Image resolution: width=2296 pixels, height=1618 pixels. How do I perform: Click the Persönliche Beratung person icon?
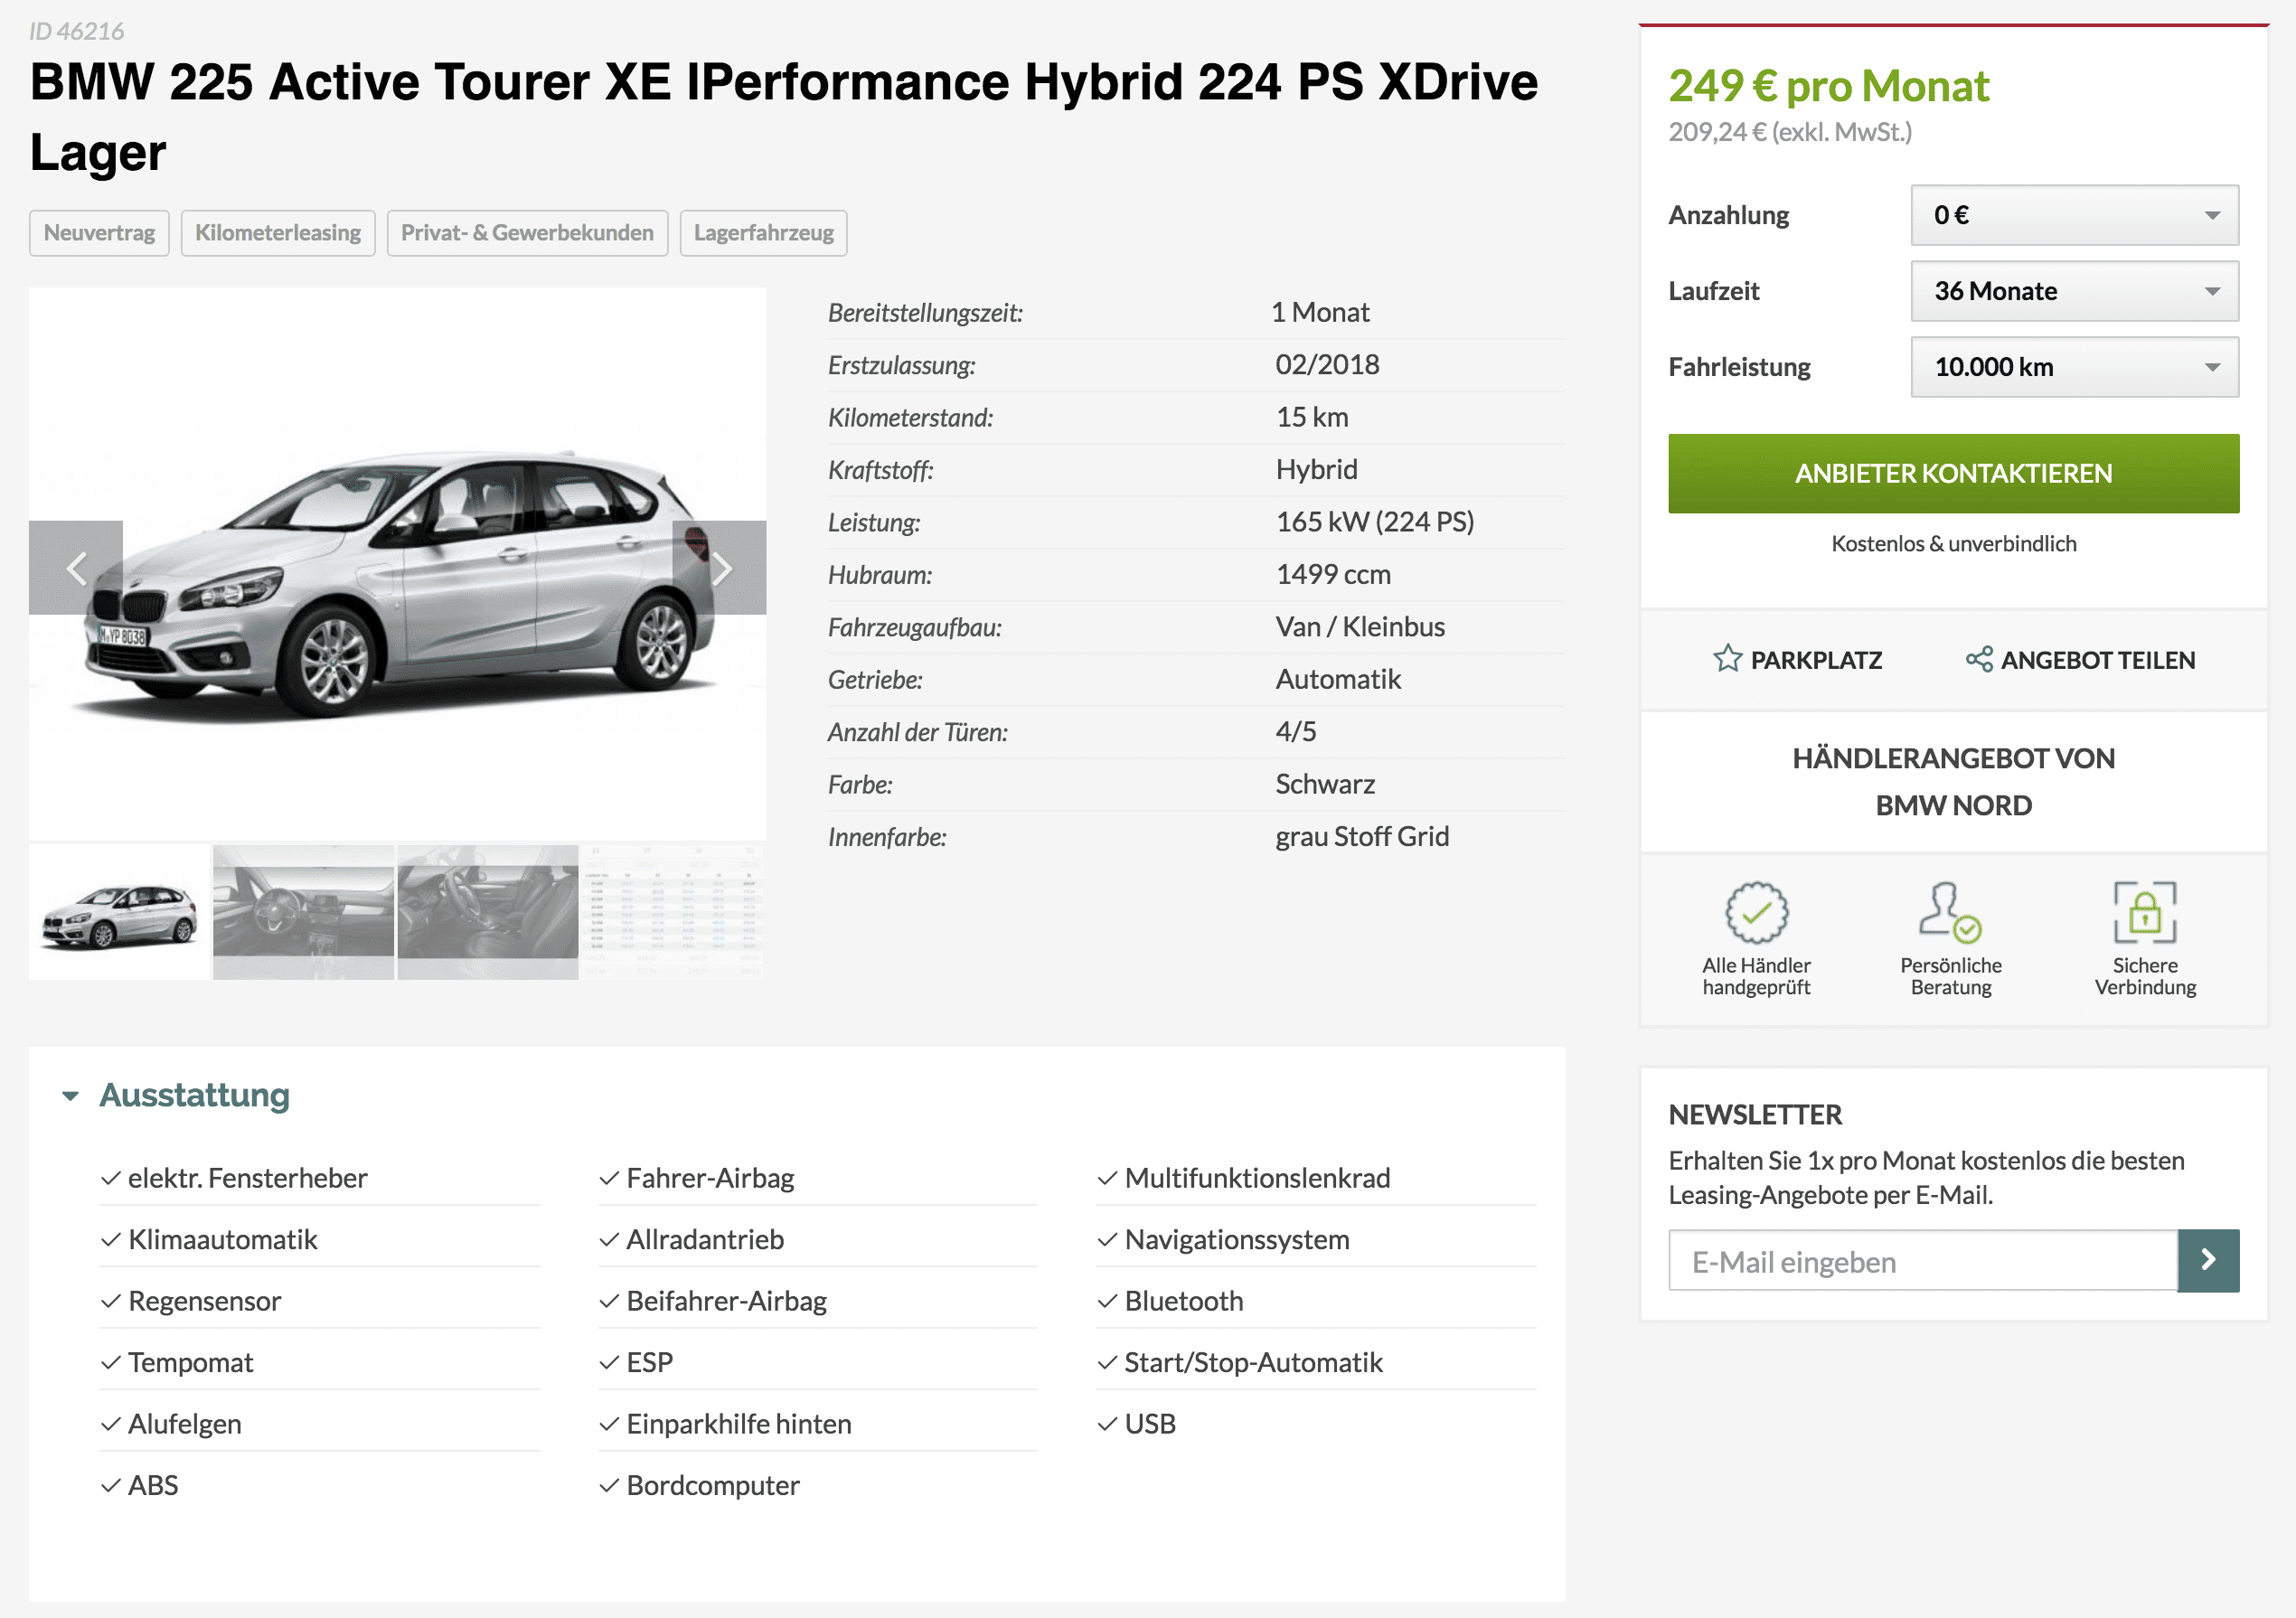(x=1950, y=912)
